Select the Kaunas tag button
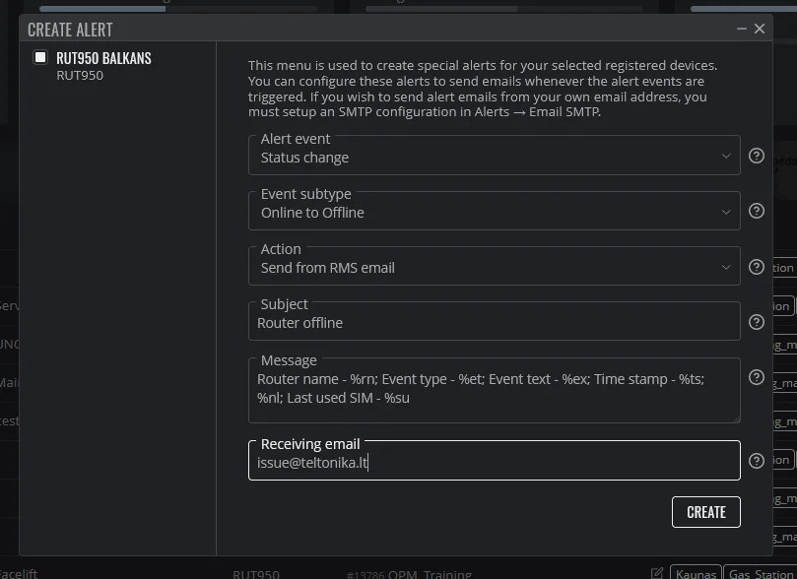 tap(696, 573)
